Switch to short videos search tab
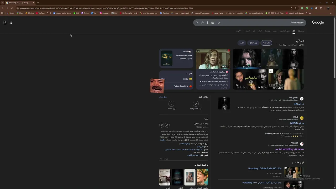The width and height of the screenshot is (336, 189). coord(285,31)
